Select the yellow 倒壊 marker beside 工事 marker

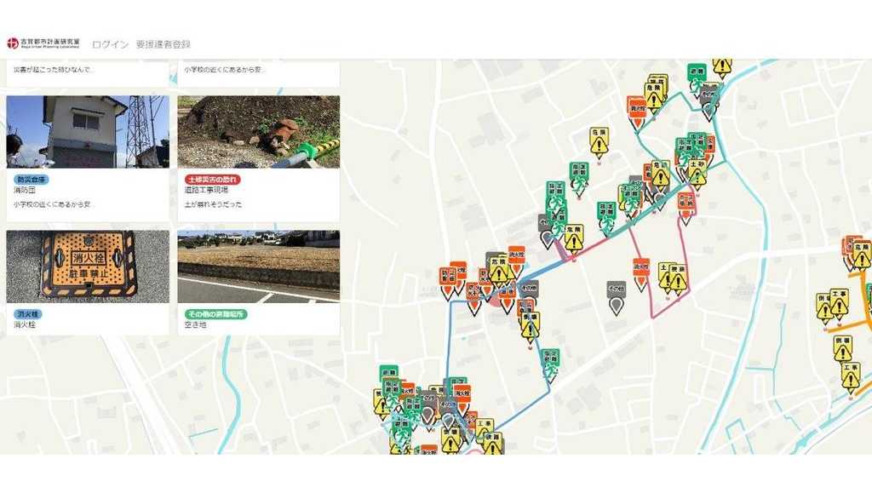tap(823, 308)
